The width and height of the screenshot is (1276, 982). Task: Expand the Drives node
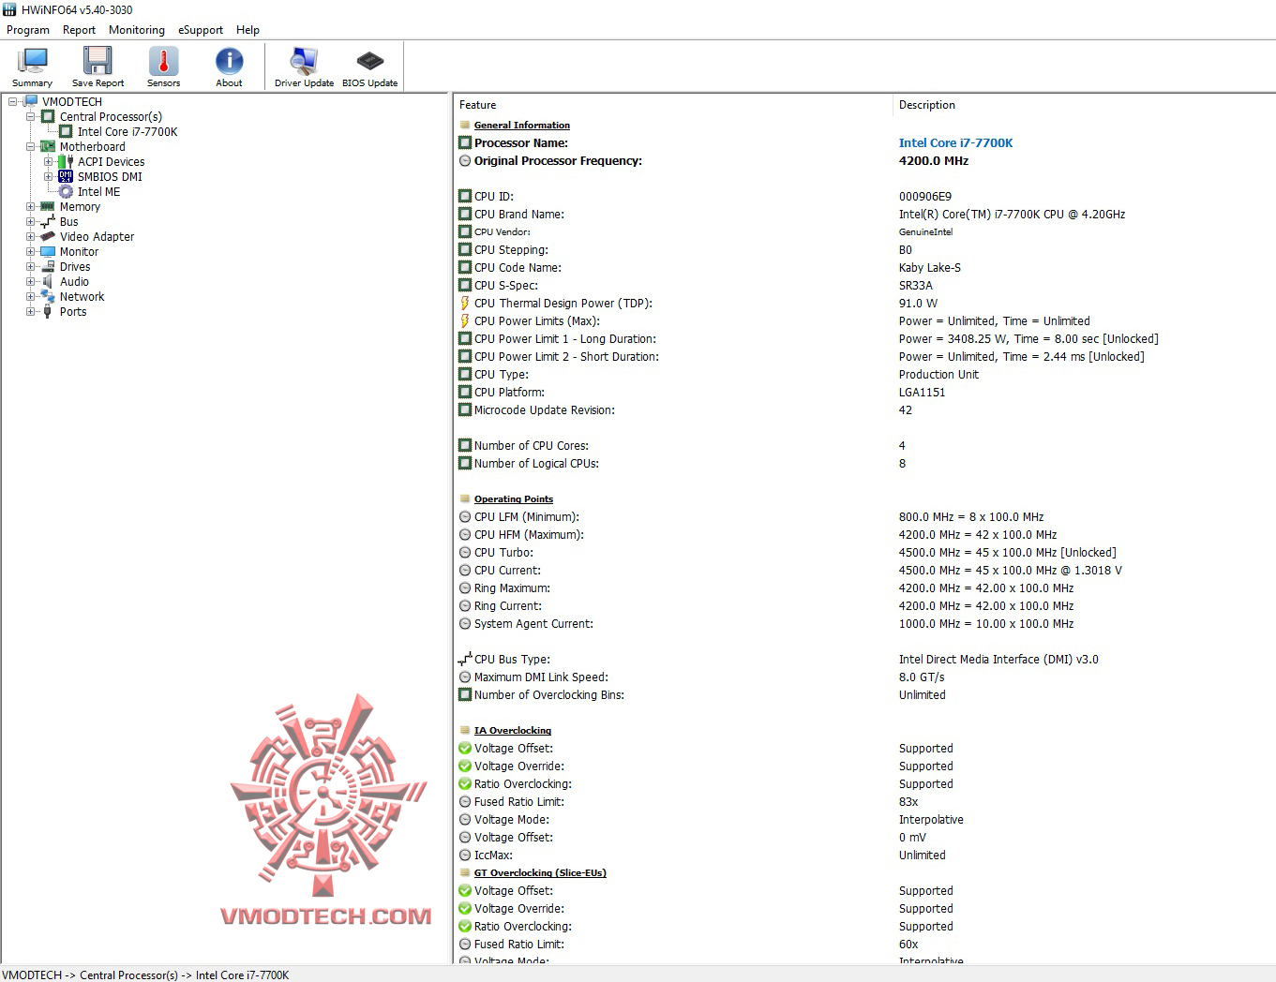coord(30,266)
